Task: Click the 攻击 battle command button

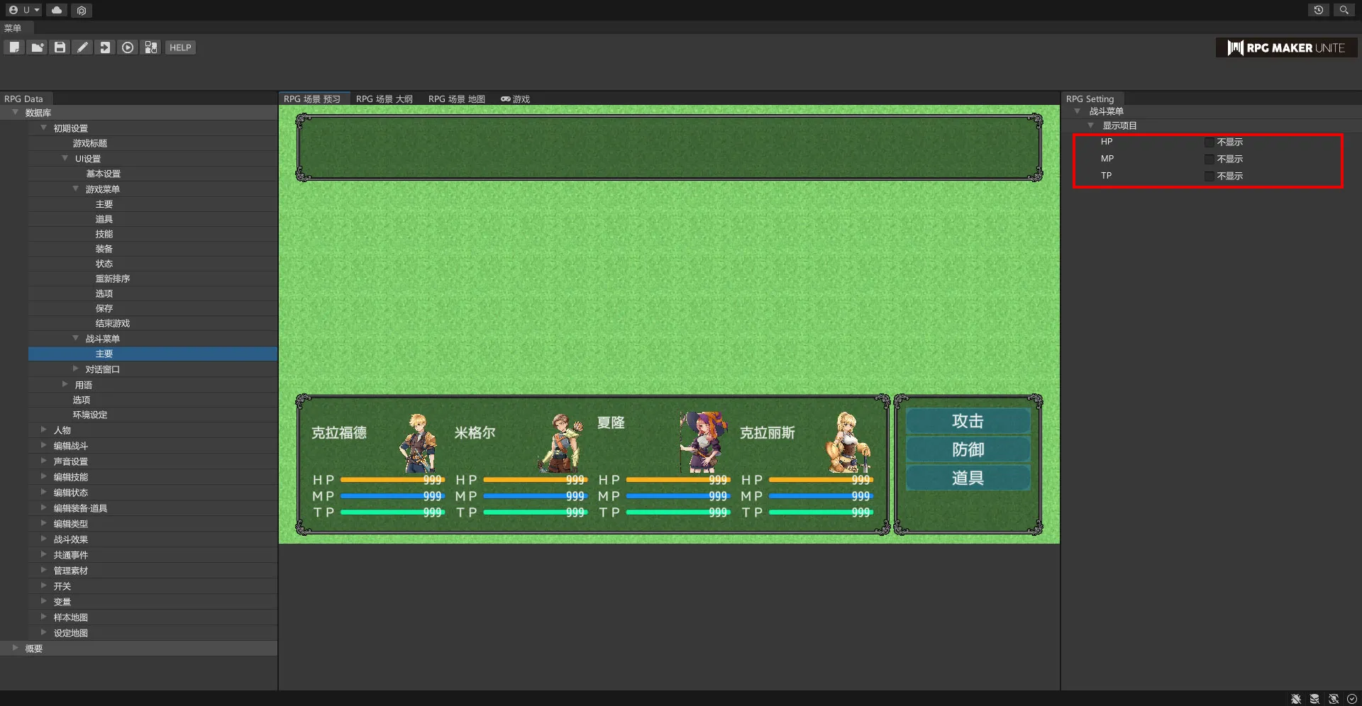Action: pyautogui.click(x=968, y=421)
